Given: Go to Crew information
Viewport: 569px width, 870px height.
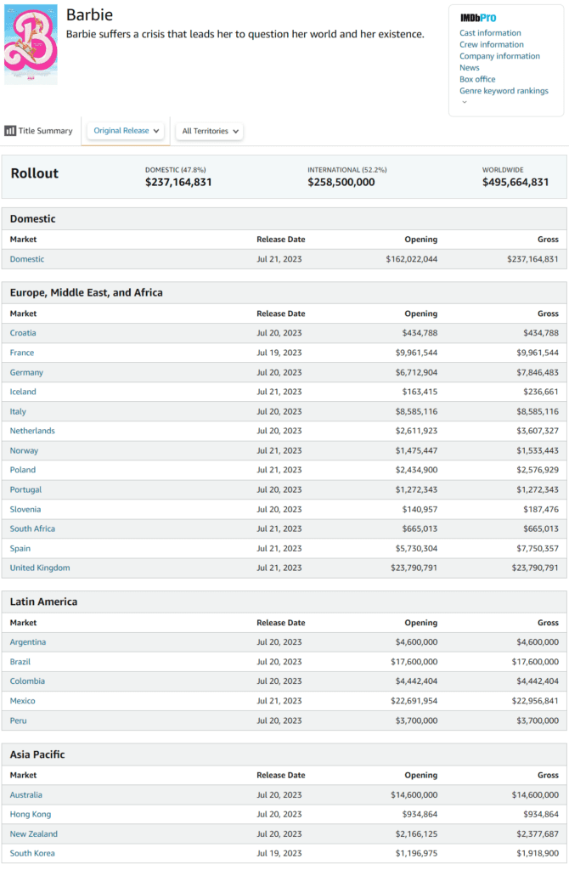Looking at the screenshot, I should [491, 44].
